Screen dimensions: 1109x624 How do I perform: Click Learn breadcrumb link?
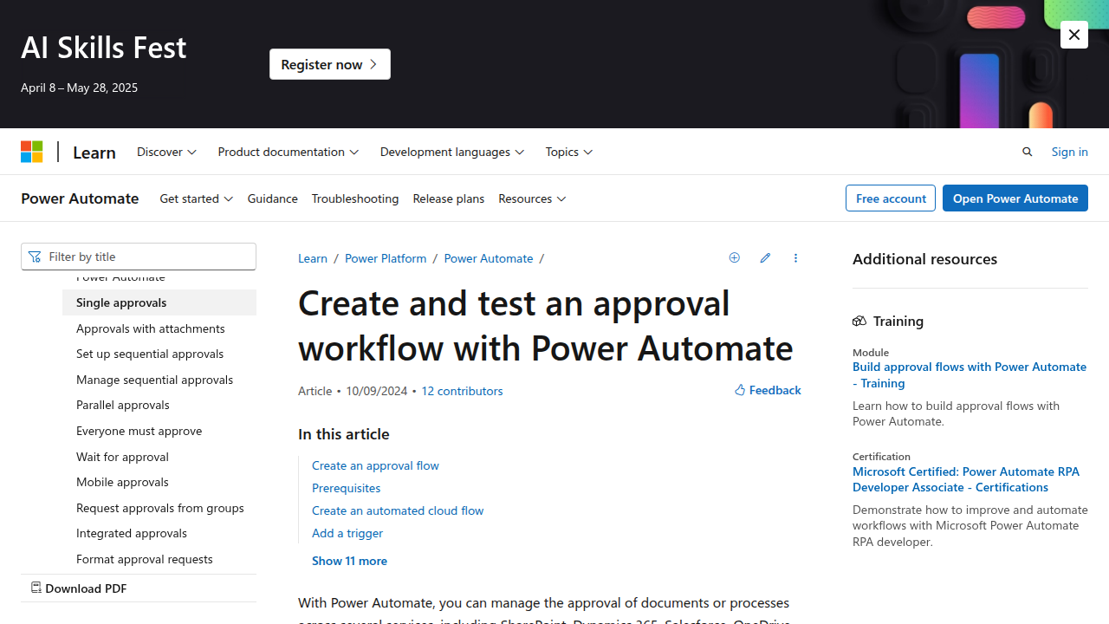click(313, 258)
